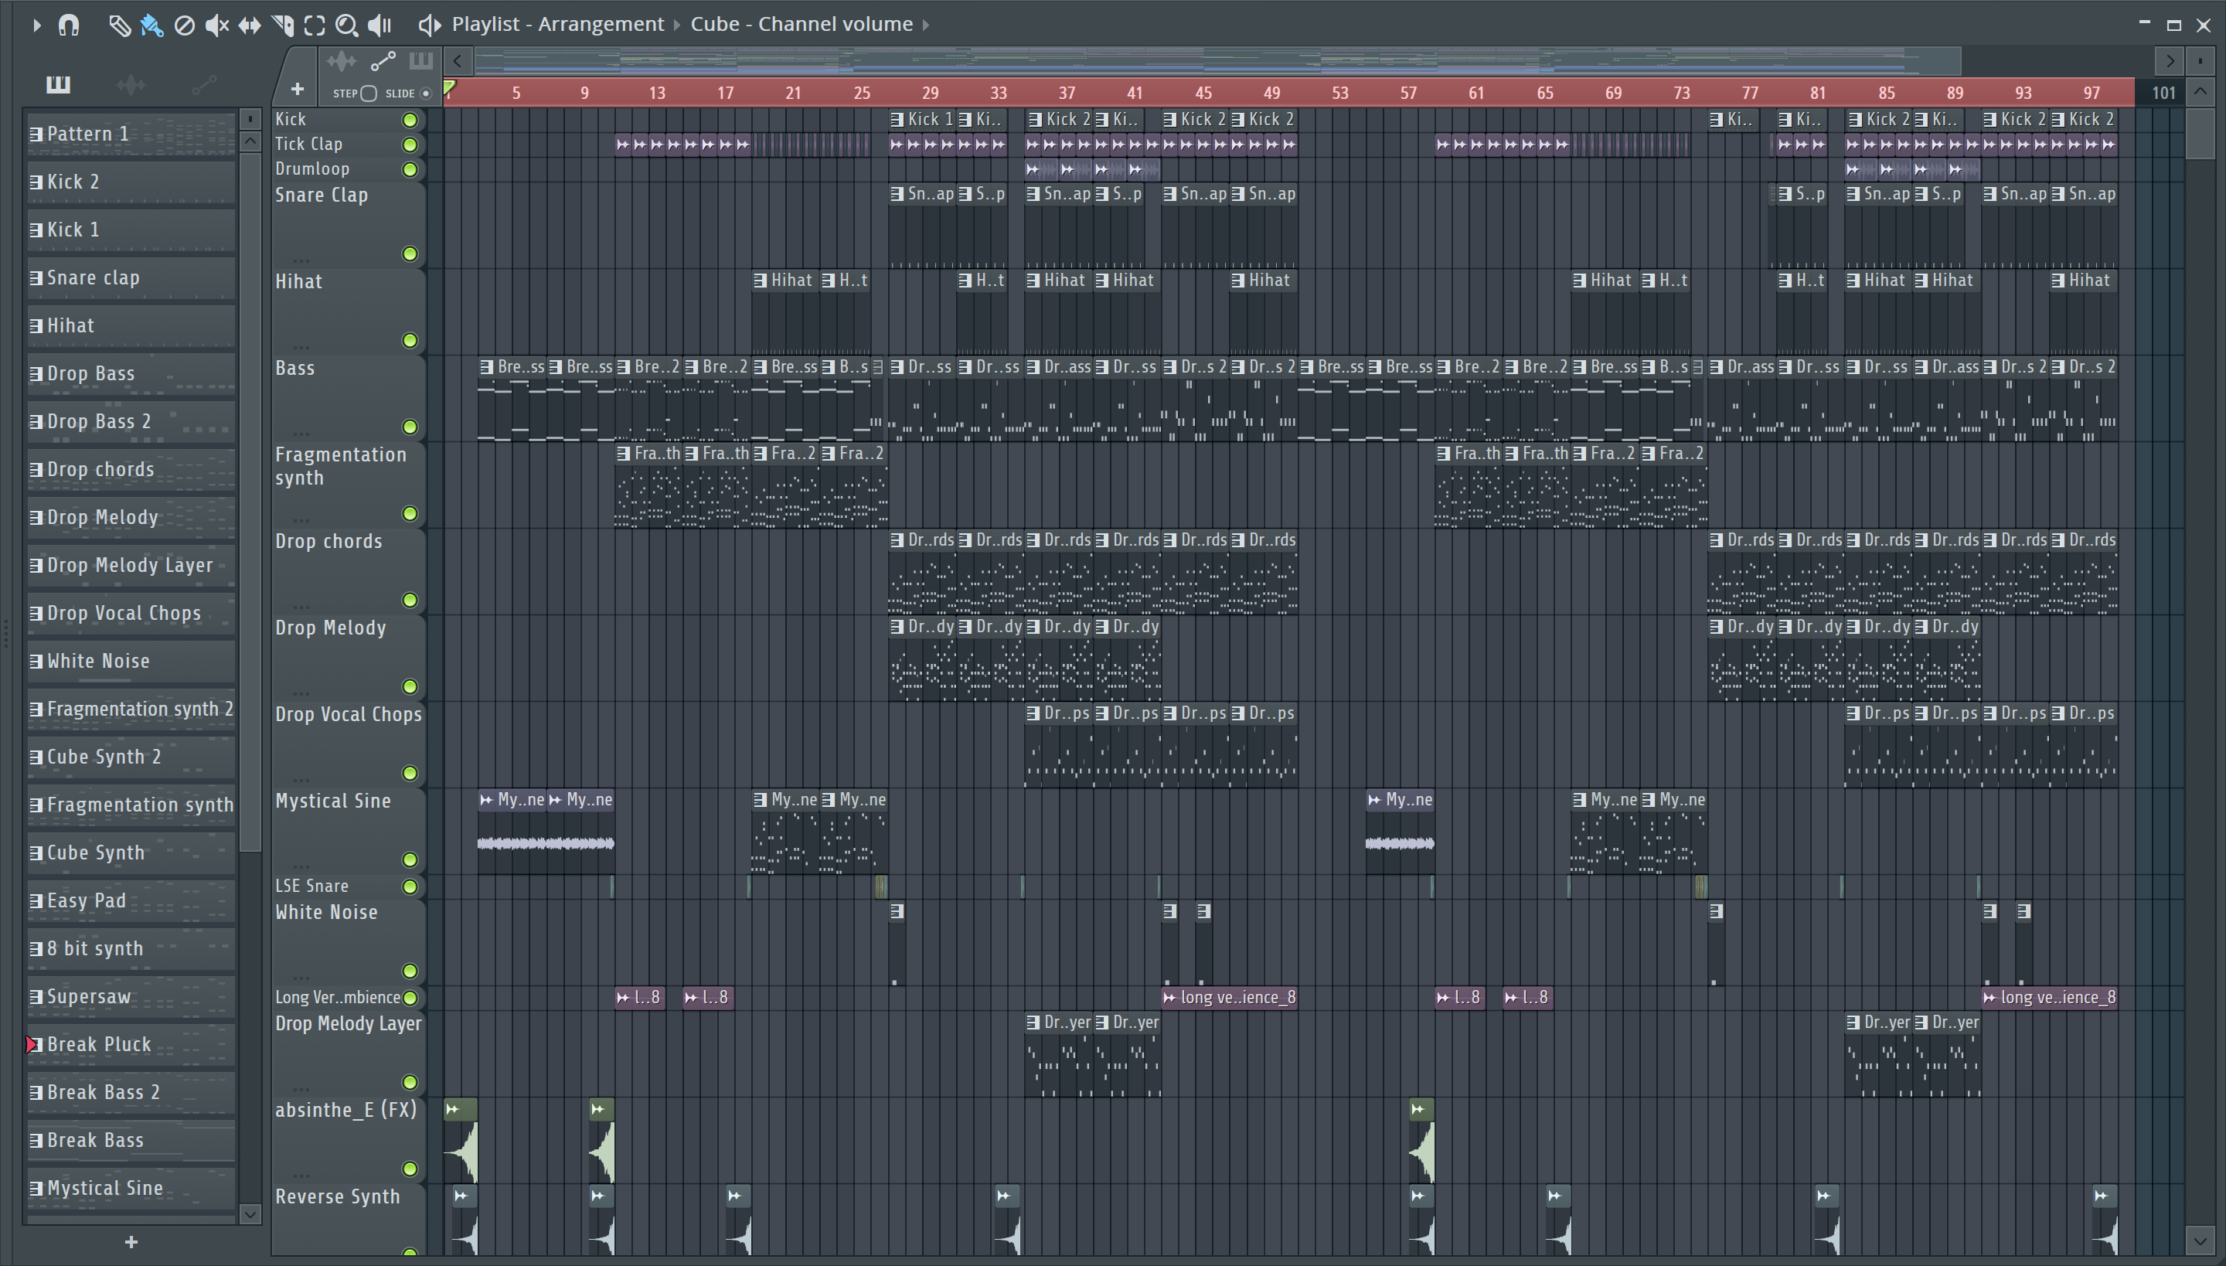This screenshot has height=1266, width=2226.
Task: Click the absinthe_E (FX) track header
Action: coord(348,1140)
